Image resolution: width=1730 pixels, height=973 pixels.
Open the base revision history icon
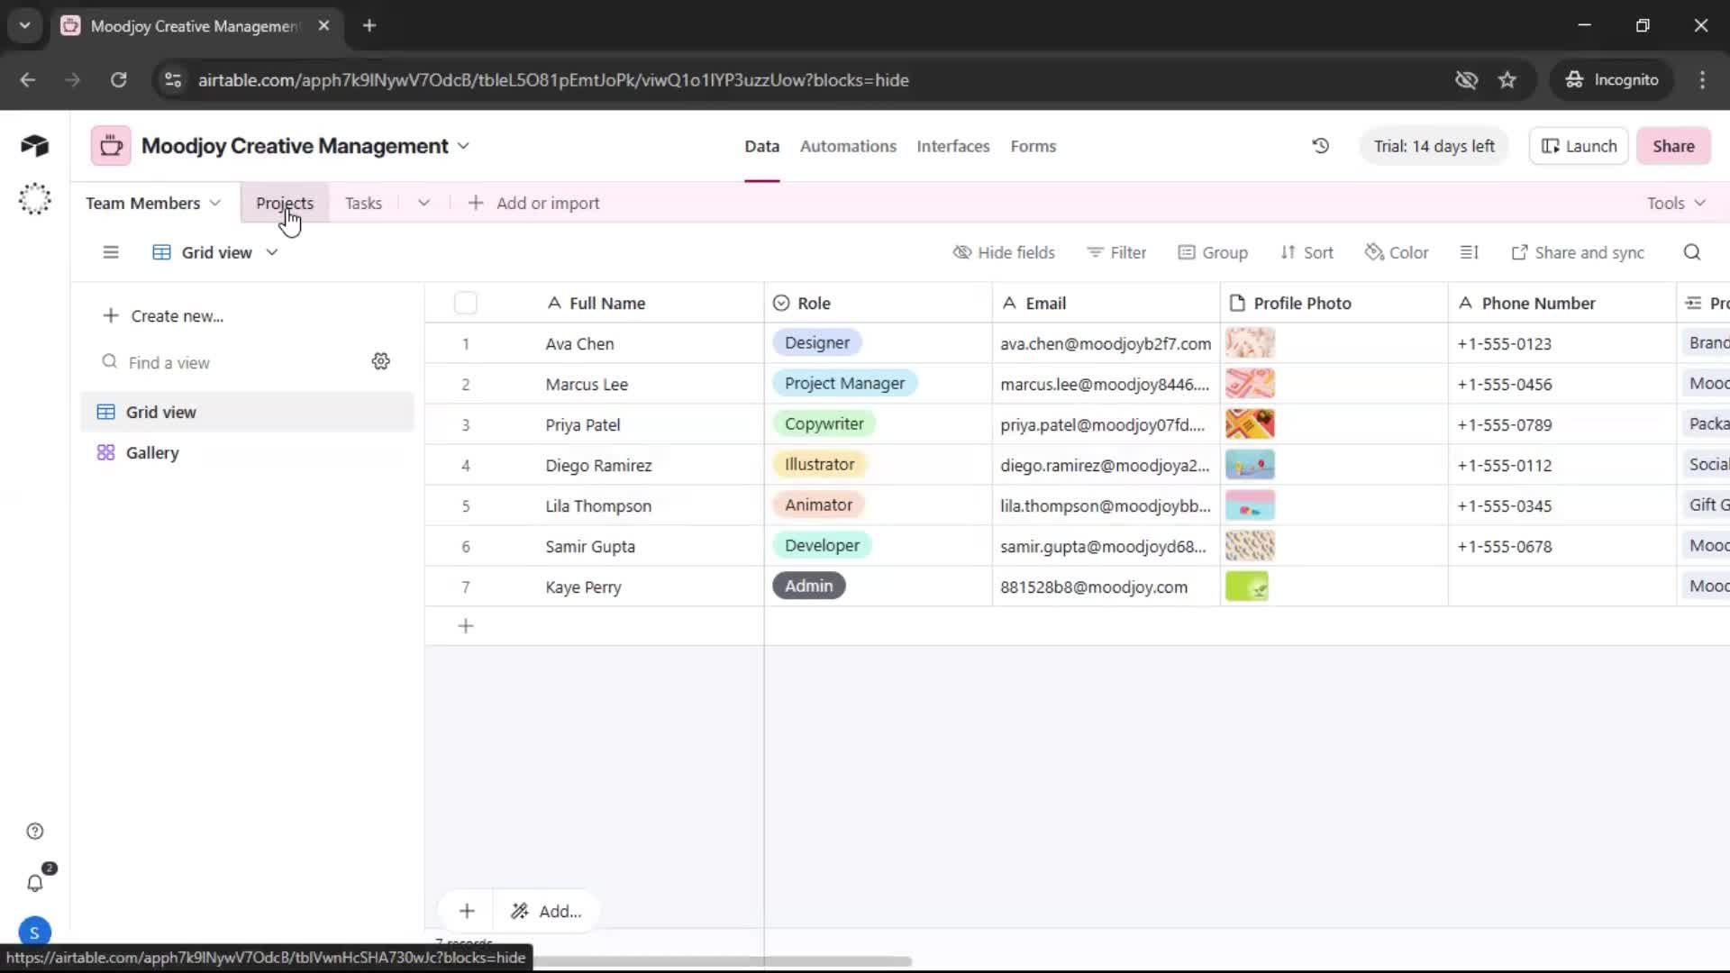click(1320, 146)
